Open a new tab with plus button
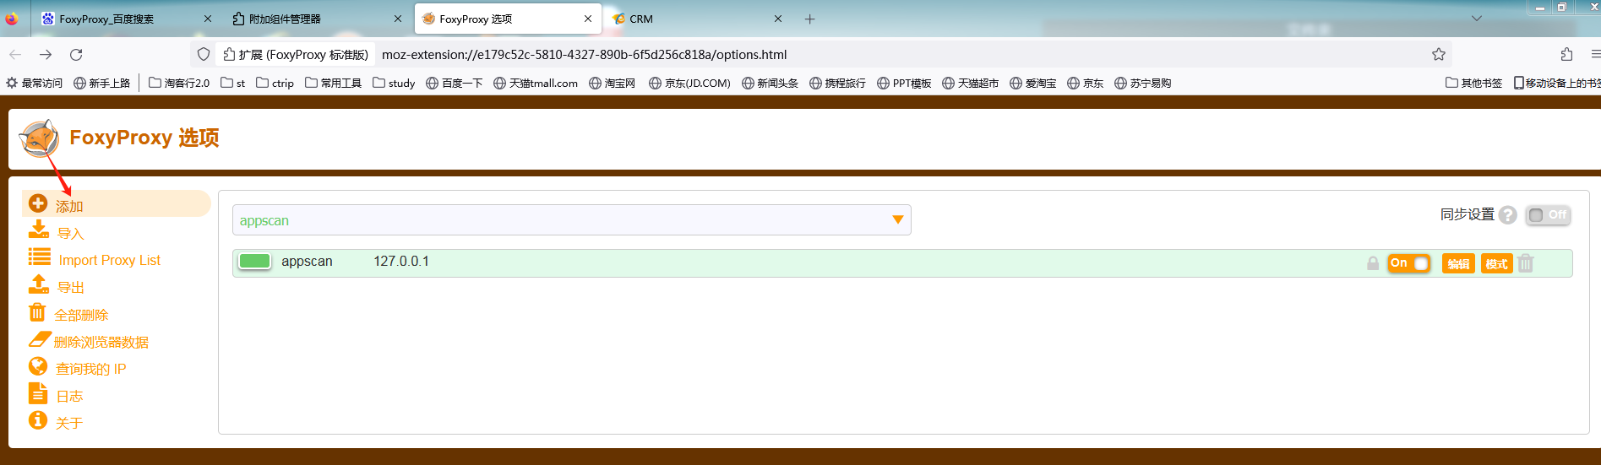 (x=809, y=19)
